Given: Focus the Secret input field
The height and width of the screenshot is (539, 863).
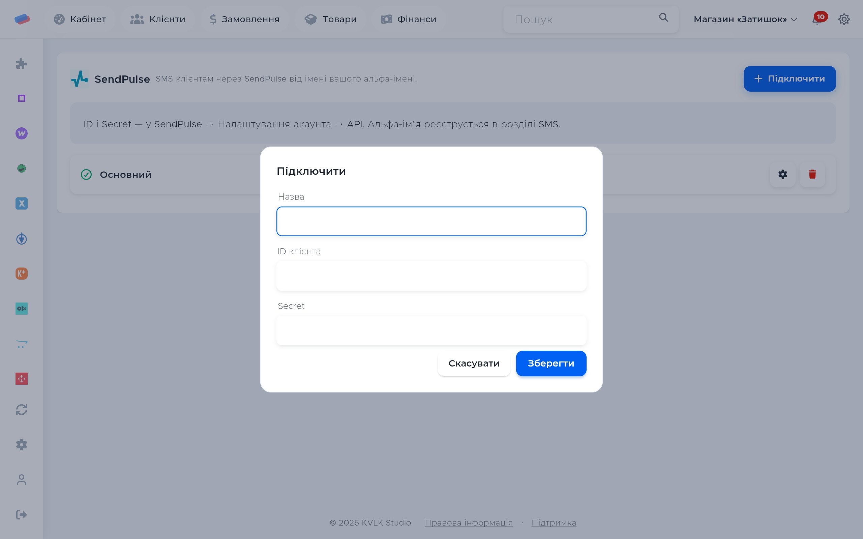Looking at the screenshot, I should pos(431,330).
